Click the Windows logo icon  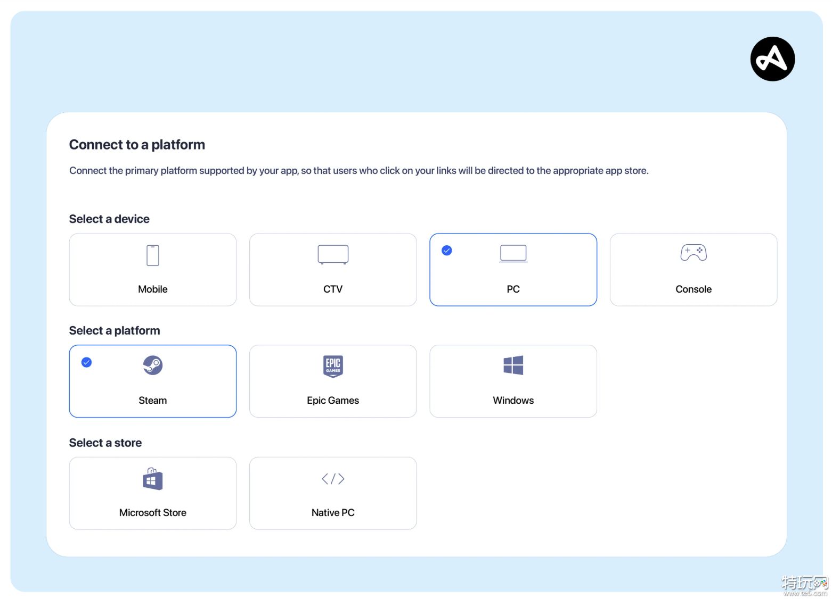click(513, 365)
